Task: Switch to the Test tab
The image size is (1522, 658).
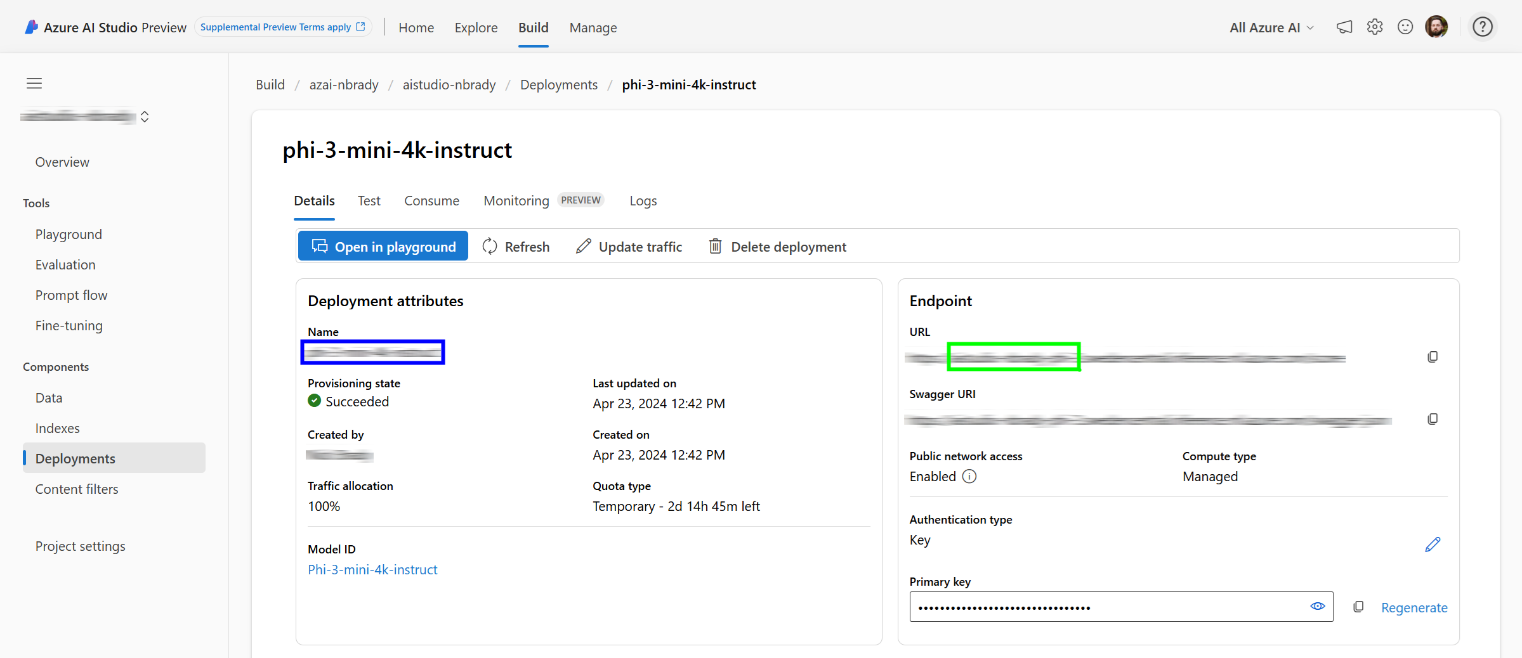Action: (x=369, y=200)
